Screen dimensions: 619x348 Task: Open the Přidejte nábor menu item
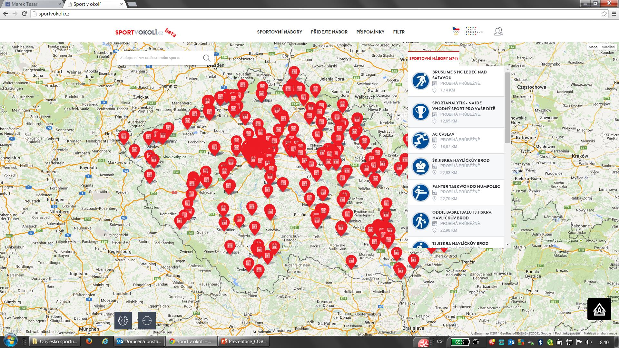click(x=329, y=32)
